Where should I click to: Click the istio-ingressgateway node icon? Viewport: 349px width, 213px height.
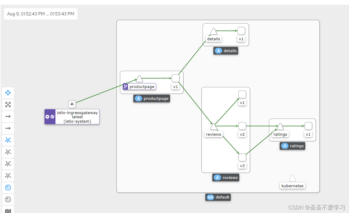(72, 104)
